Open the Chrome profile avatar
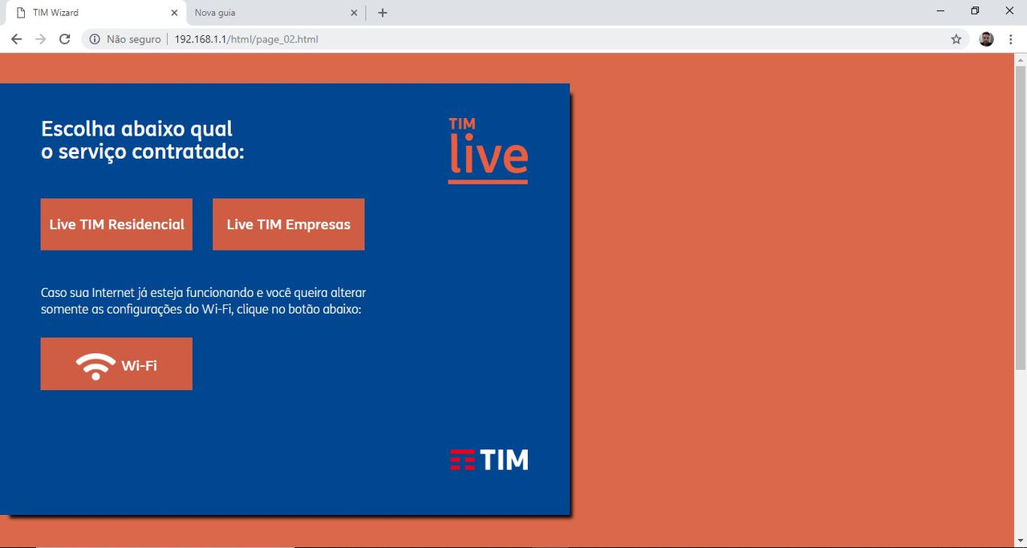The width and height of the screenshot is (1027, 548). pyautogui.click(x=986, y=39)
